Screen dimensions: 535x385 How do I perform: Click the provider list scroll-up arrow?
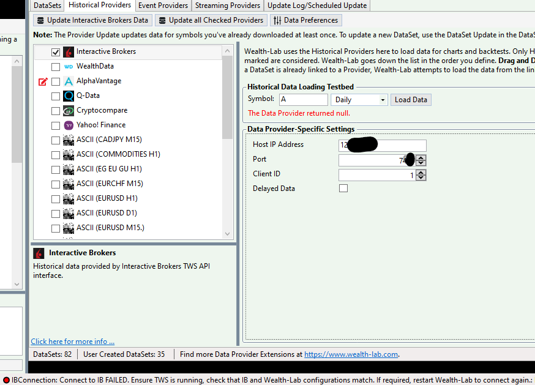[228, 51]
